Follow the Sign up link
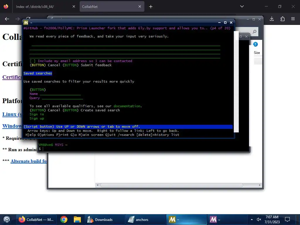The width and height of the screenshot is (300, 225). (x=37, y=118)
